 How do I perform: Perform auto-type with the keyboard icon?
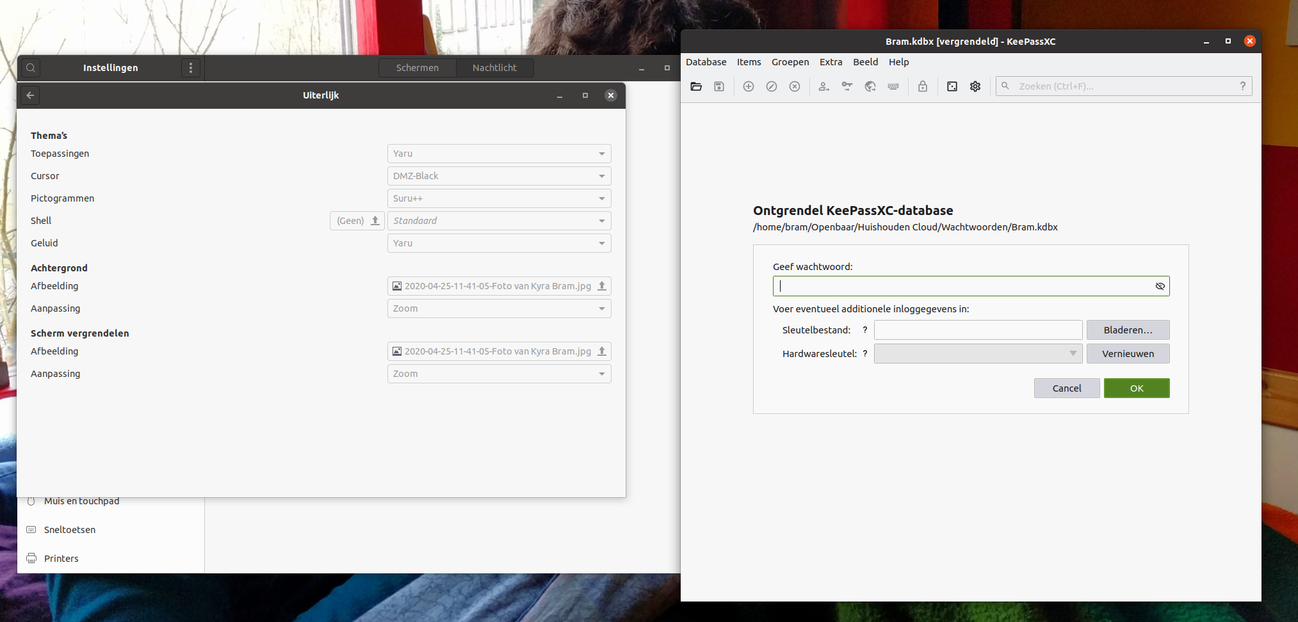click(893, 86)
